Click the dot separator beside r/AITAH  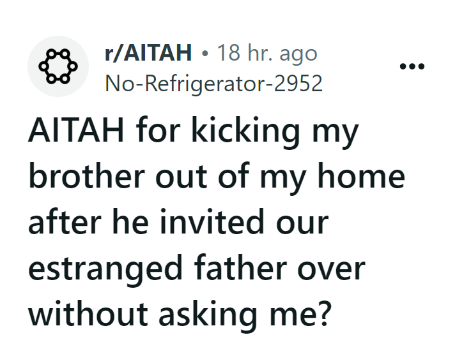click(x=204, y=54)
